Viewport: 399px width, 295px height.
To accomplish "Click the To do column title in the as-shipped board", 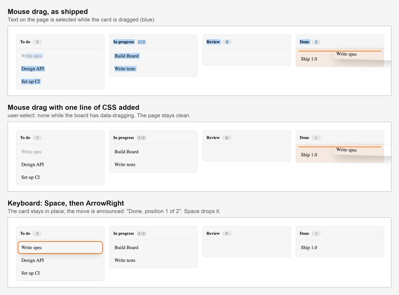I will (x=25, y=42).
